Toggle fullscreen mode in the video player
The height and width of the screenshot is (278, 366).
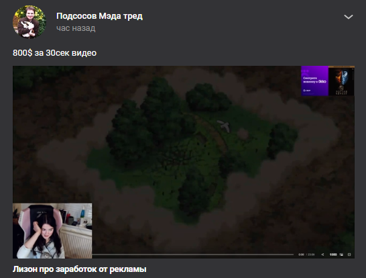click(349, 254)
